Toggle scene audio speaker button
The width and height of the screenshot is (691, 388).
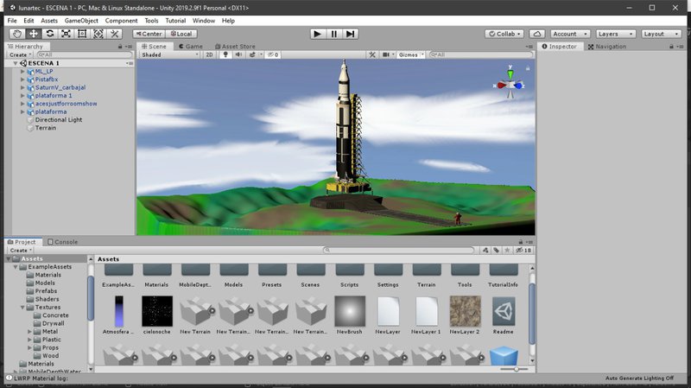[x=239, y=54]
